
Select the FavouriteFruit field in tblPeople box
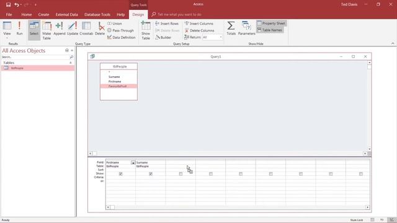click(118, 87)
